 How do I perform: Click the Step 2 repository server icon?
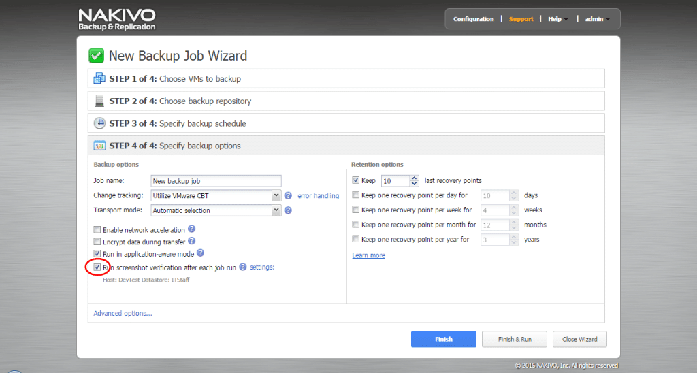[99, 101]
